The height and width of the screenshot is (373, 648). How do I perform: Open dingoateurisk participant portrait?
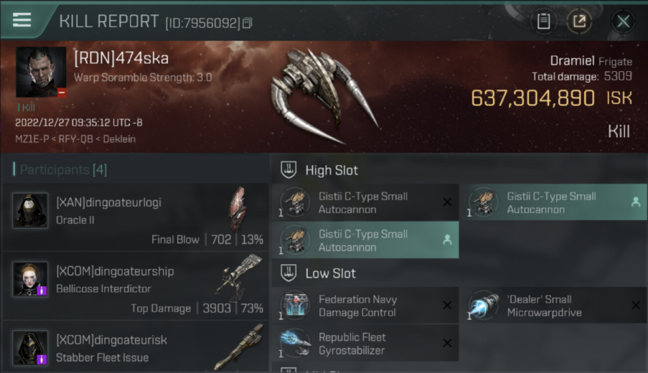pos(30,348)
